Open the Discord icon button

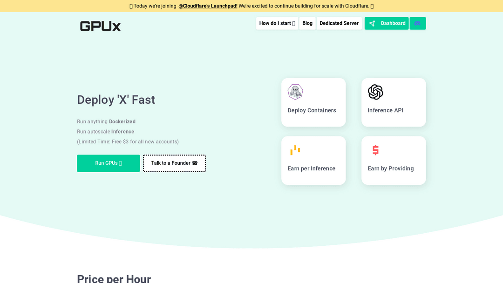click(417, 23)
